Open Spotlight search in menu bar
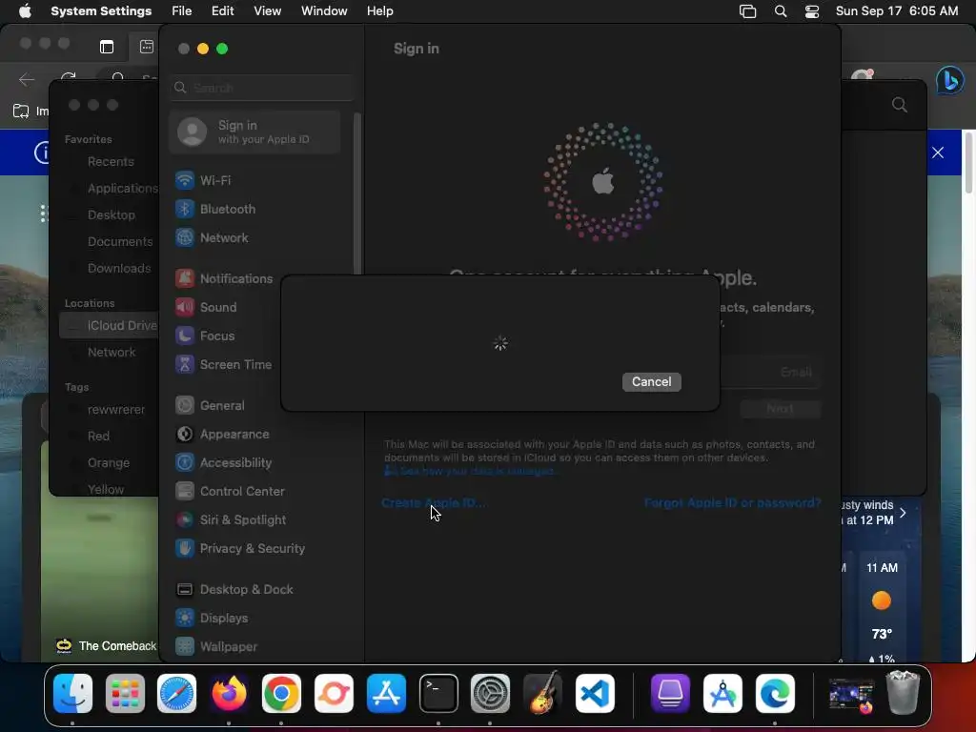 781,11
